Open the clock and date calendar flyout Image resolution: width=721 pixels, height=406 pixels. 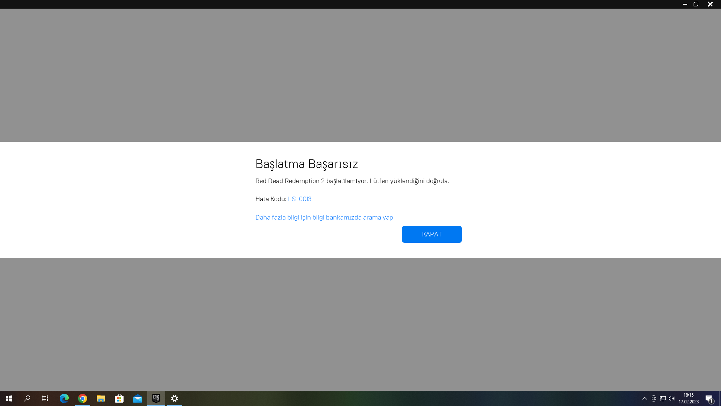coord(688,398)
